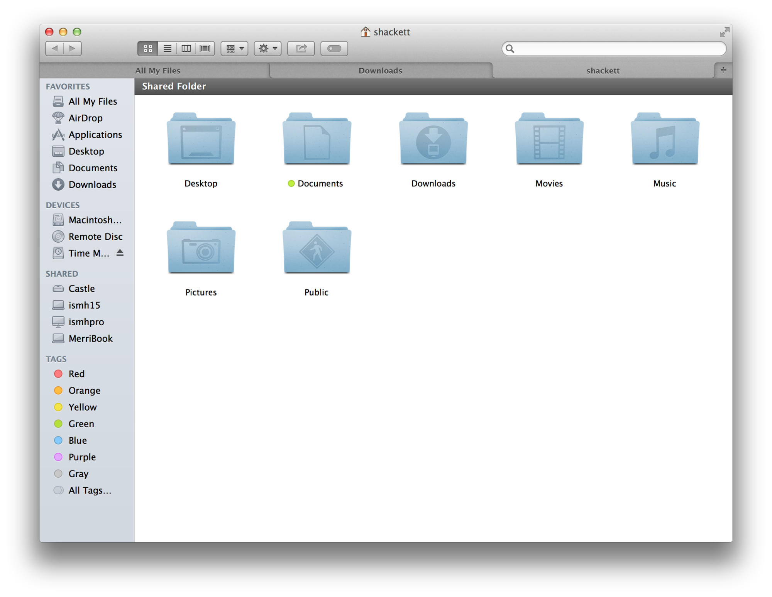The height and width of the screenshot is (597, 772).
Task: Switch to list view mode
Action: point(167,48)
